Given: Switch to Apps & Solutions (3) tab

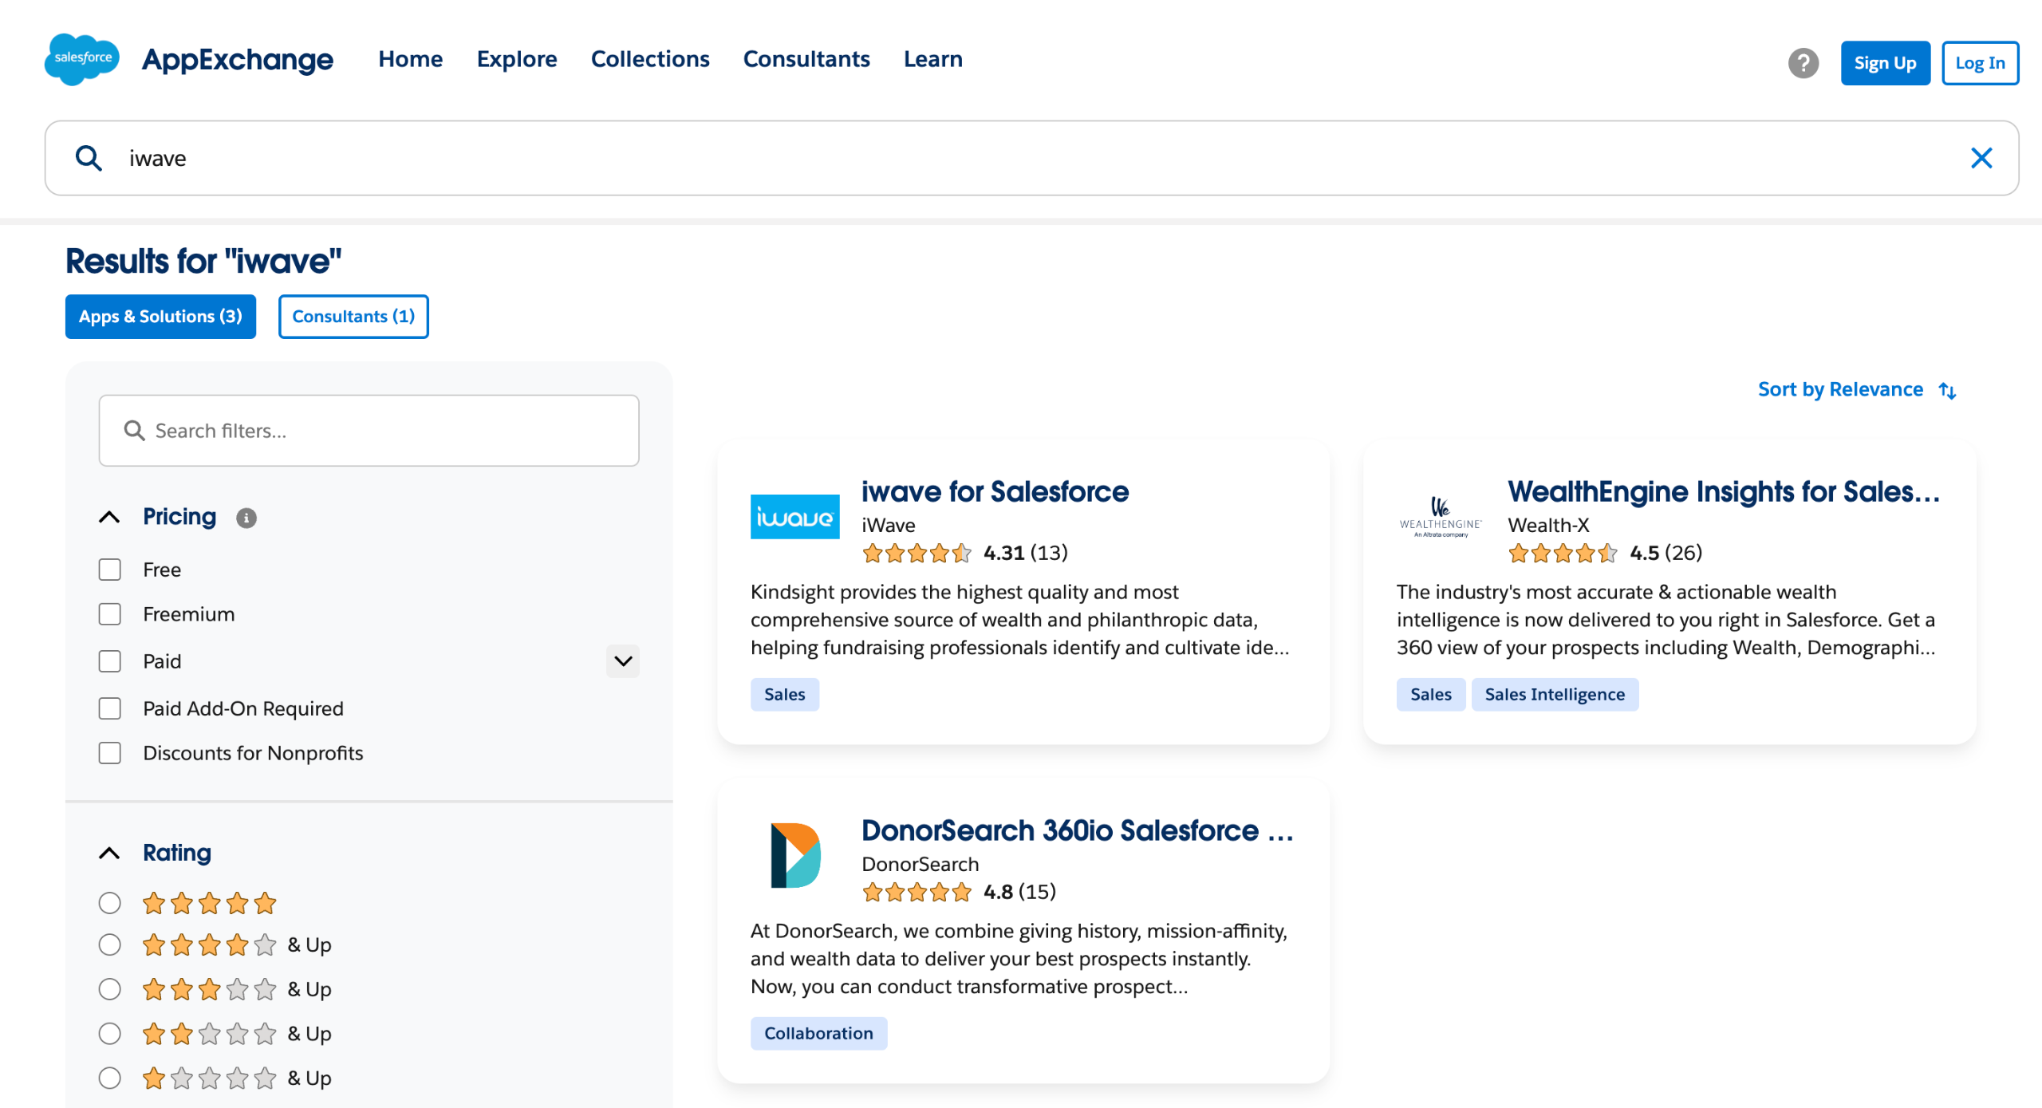Looking at the screenshot, I should [160, 317].
